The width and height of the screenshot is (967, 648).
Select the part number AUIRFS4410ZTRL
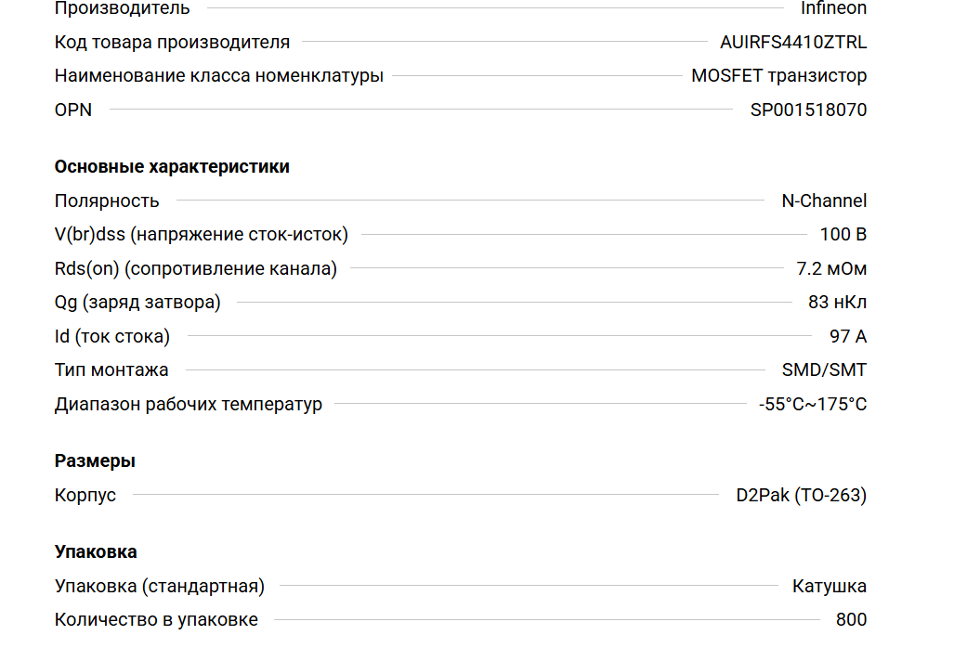point(793,42)
